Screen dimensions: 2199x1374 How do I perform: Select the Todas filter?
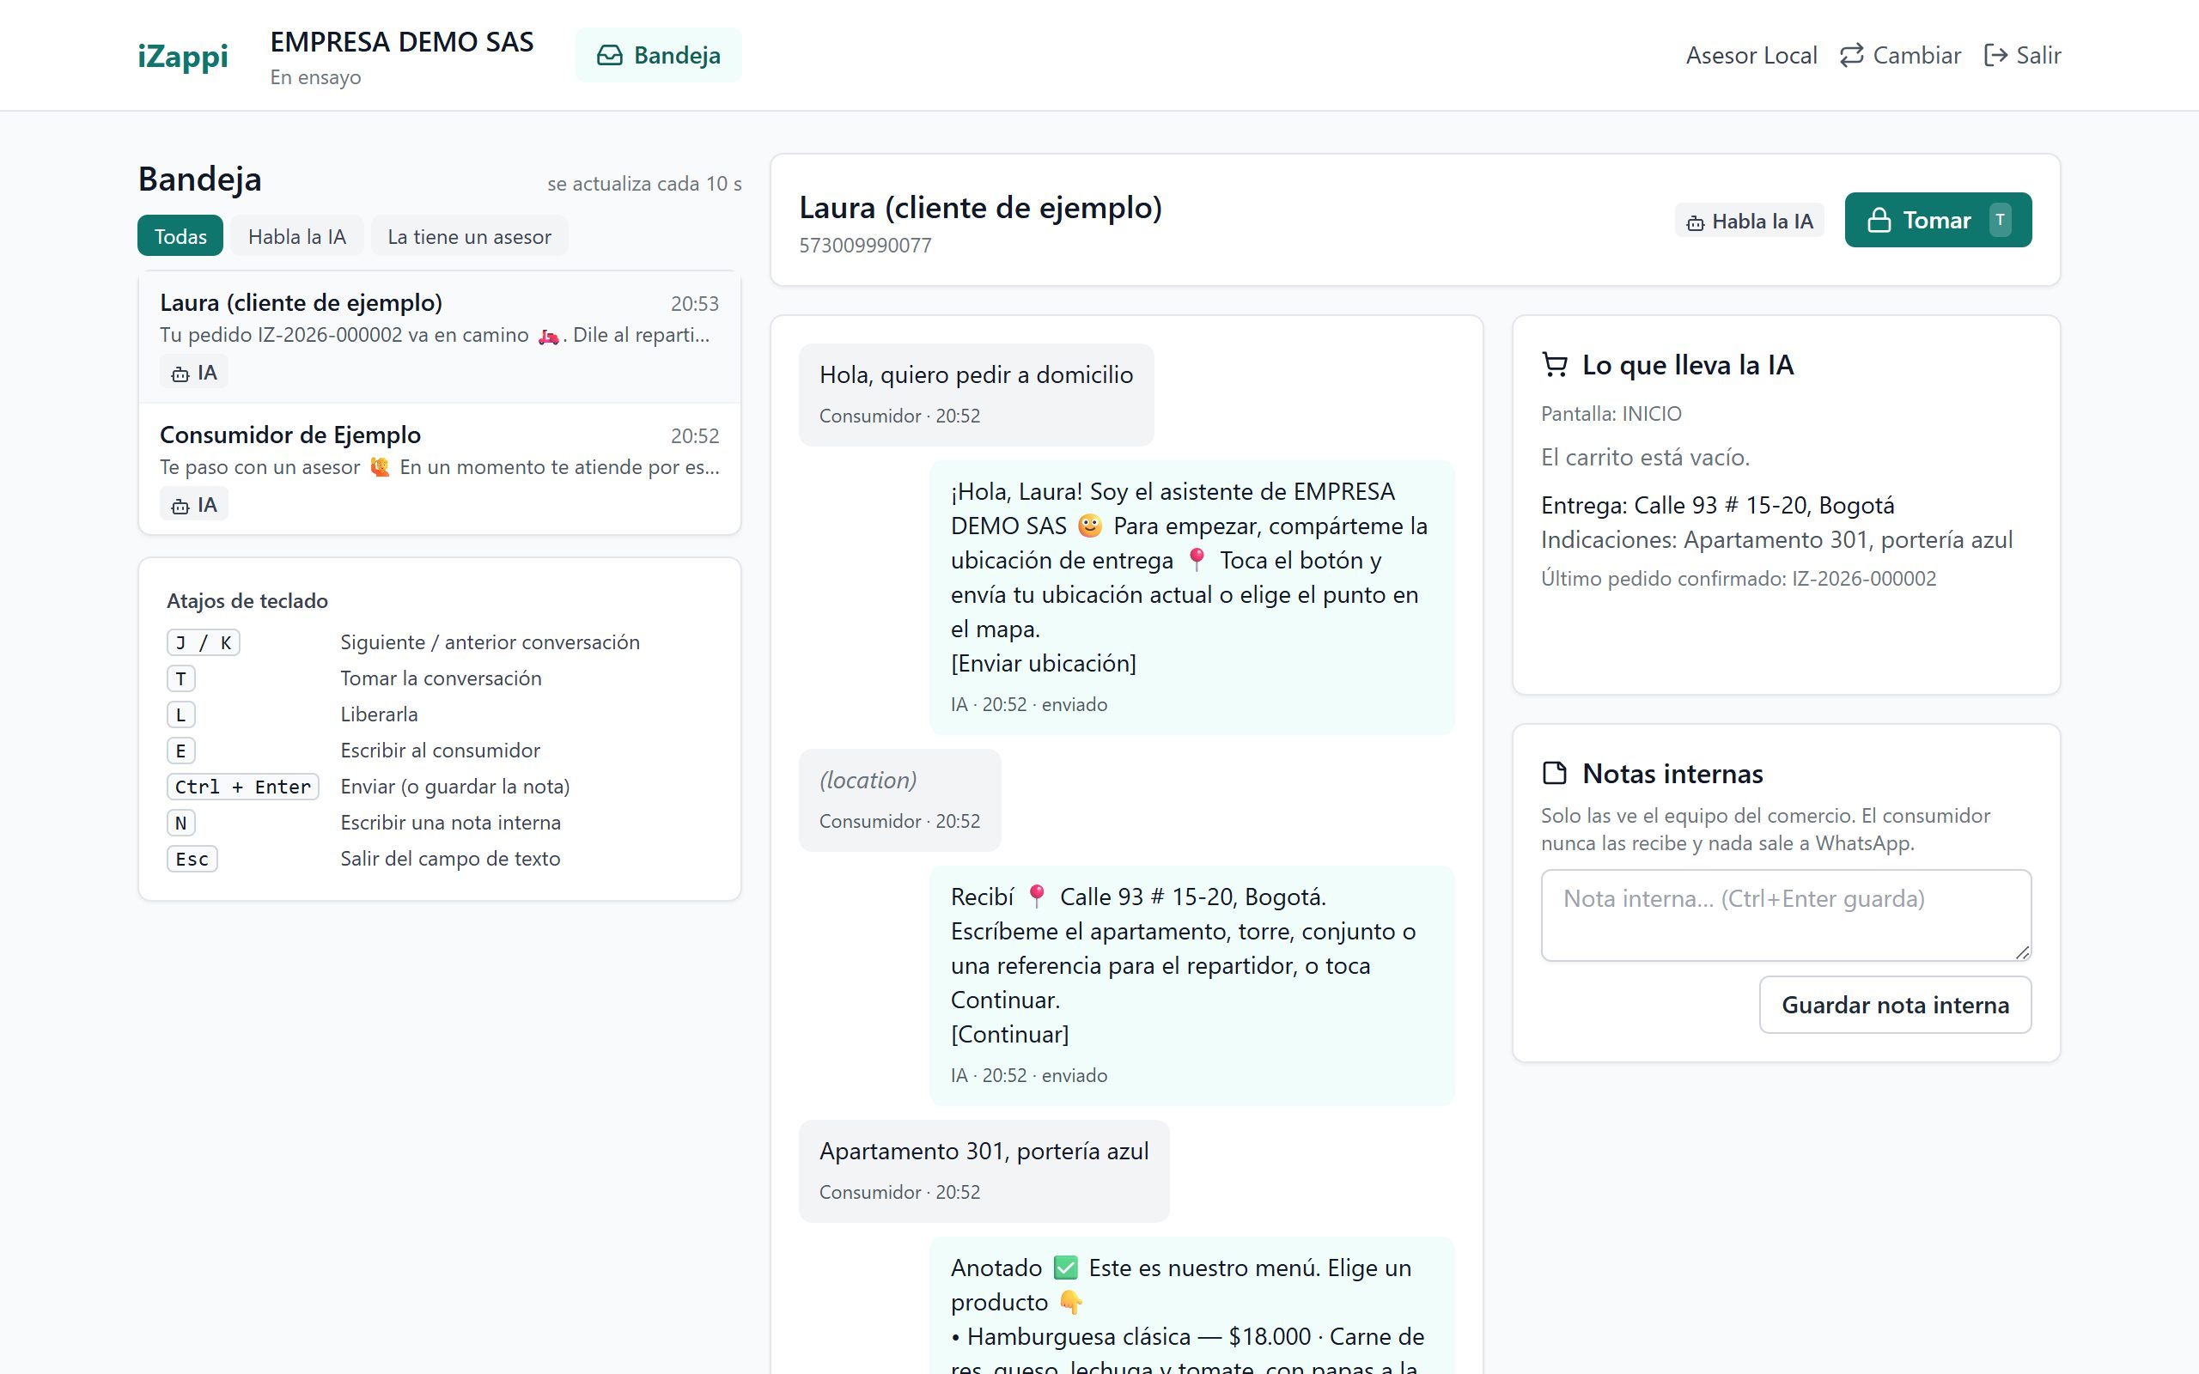point(180,236)
